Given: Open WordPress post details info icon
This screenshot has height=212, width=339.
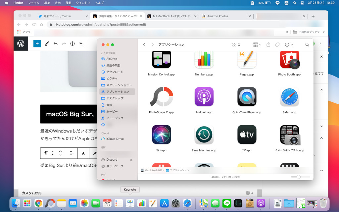Looking at the screenshot, I should [x=73, y=44].
